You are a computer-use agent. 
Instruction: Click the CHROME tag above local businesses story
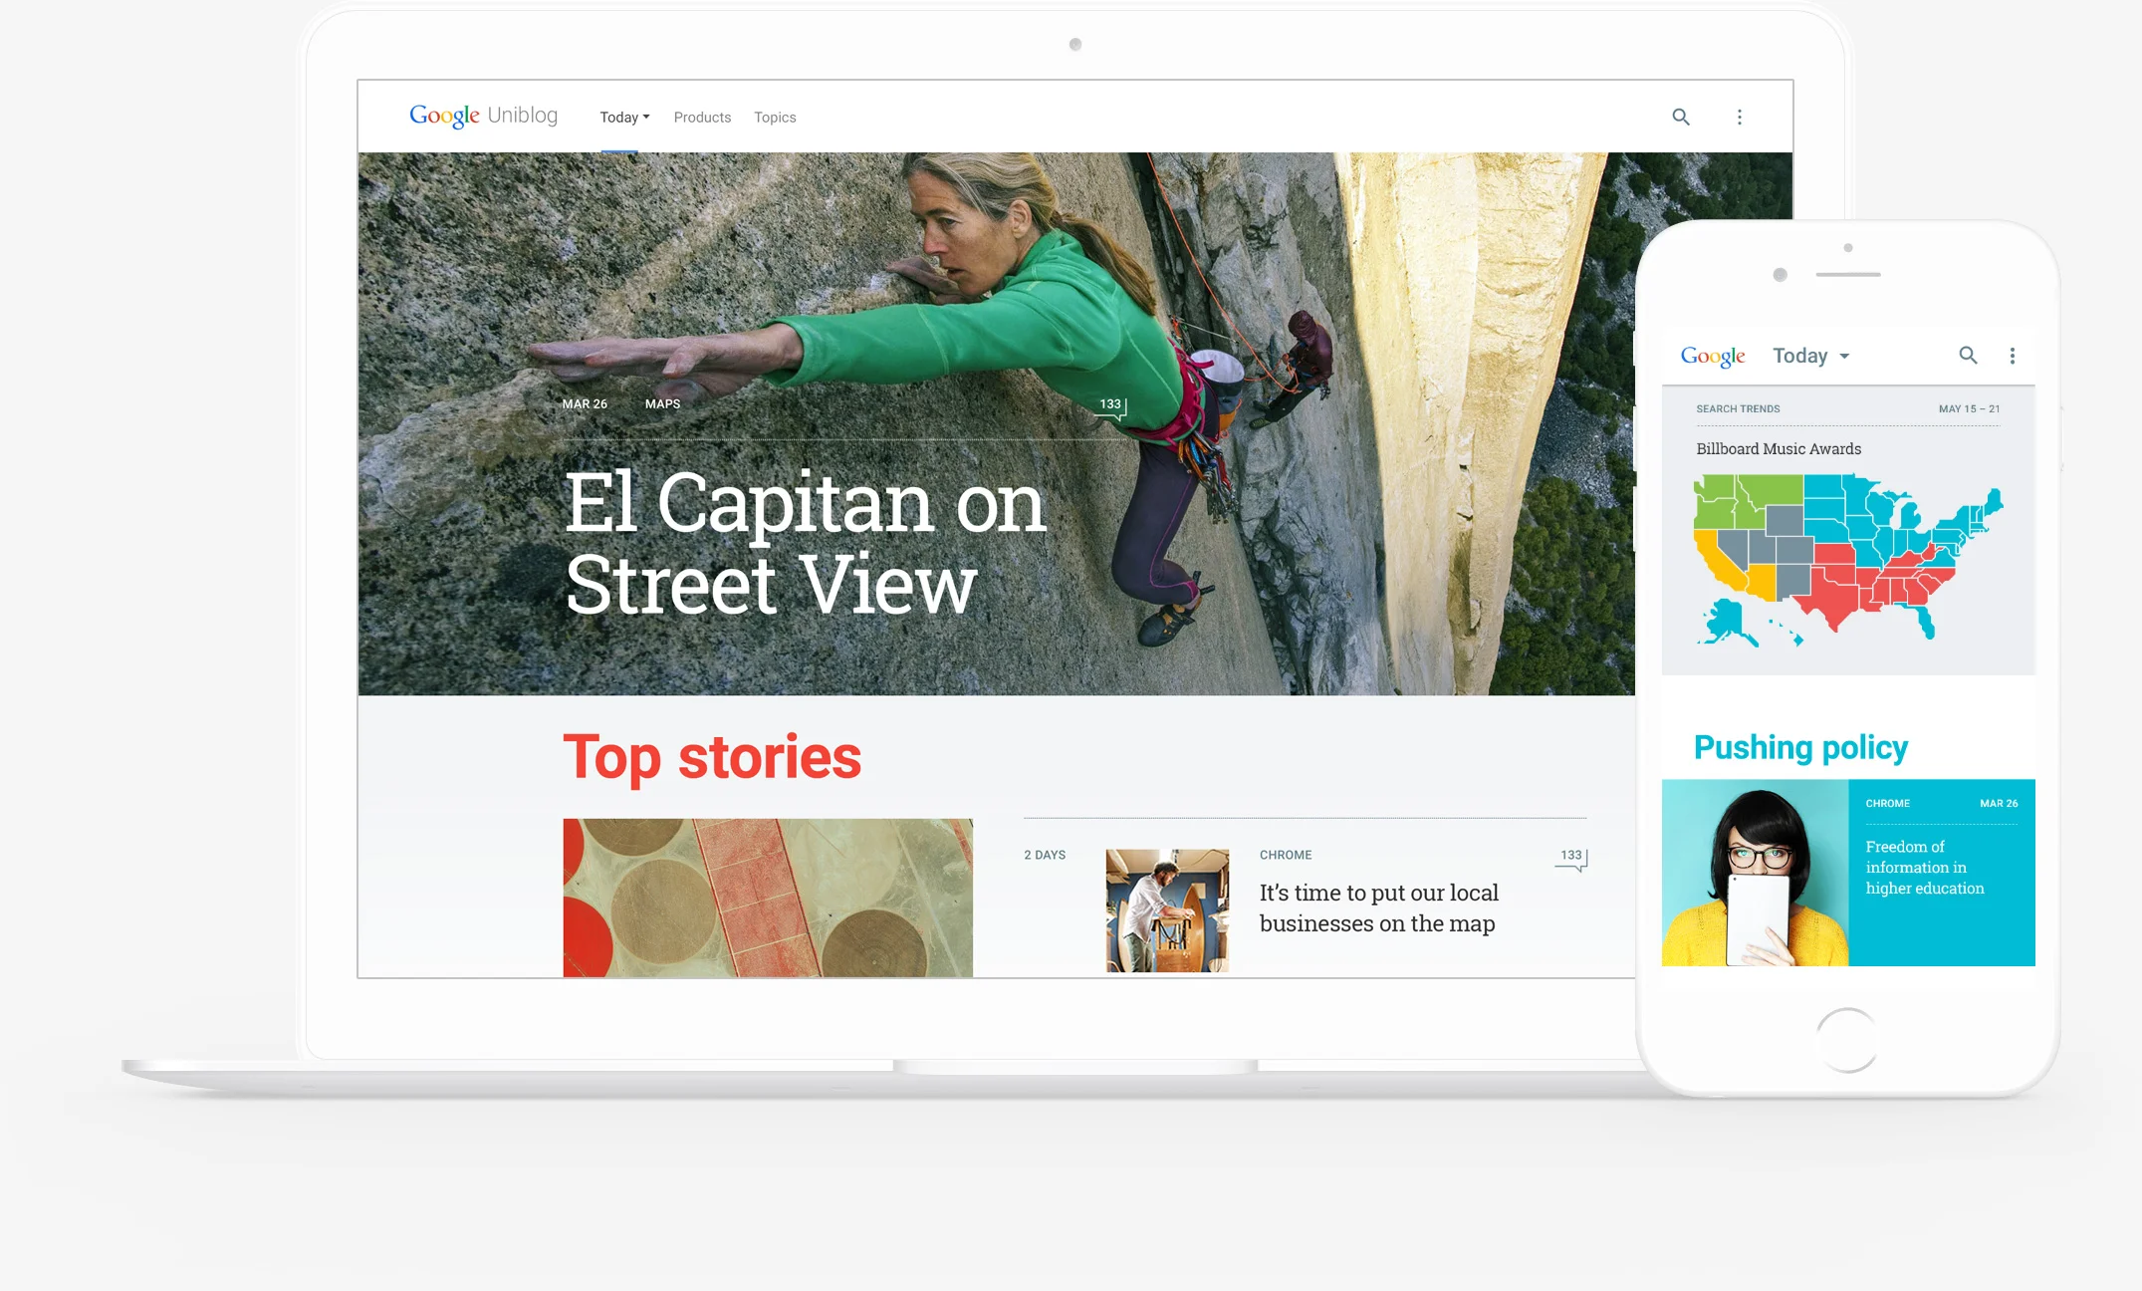[1285, 855]
